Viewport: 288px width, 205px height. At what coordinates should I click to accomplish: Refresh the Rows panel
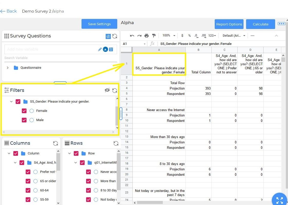[x=116, y=143]
